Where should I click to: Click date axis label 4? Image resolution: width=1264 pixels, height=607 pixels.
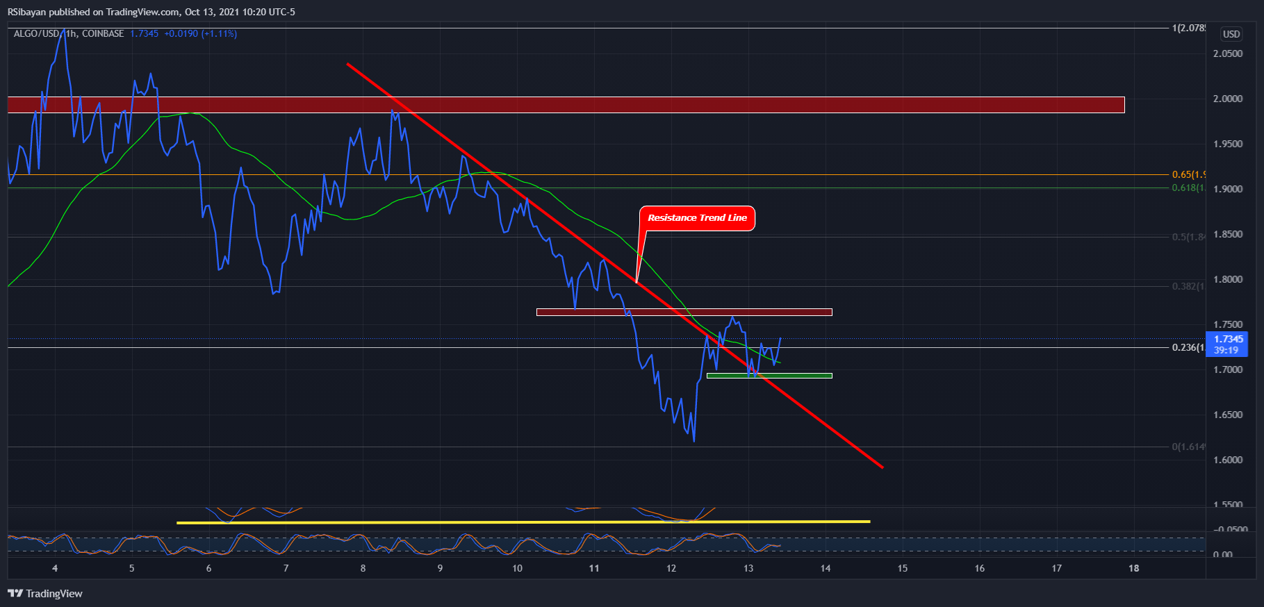click(55, 568)
